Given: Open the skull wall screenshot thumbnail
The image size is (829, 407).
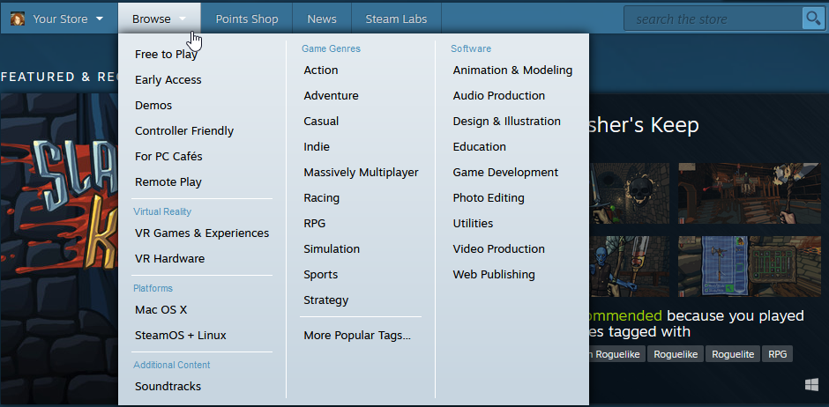Looking at the screenshot, I should [629, 193].
